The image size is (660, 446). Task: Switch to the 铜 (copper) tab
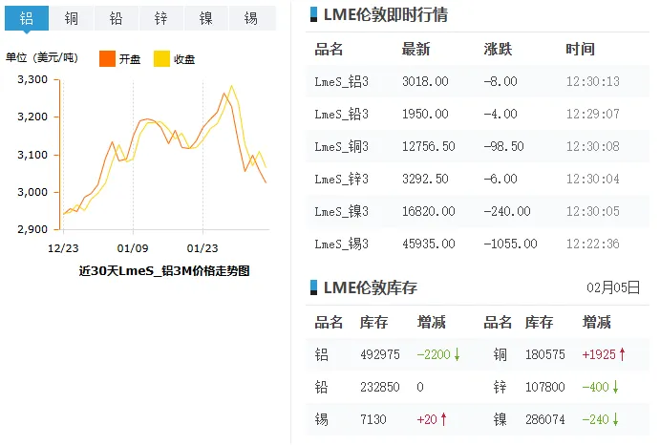[71, 18]
